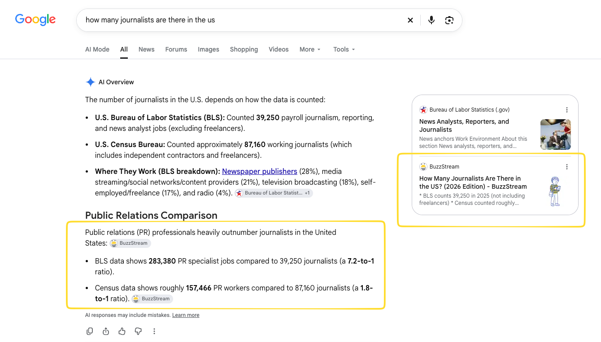The height and width of the screenshot is (342, 601).
Task: Give thumbs up to the AI Overview
Action: pos(122,331)
